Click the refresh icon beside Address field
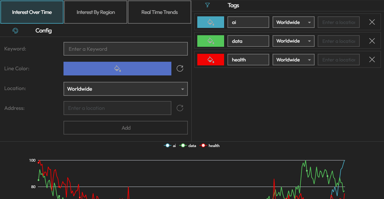The width and height of the screenshot is (384, 199). tap(180, 108)
